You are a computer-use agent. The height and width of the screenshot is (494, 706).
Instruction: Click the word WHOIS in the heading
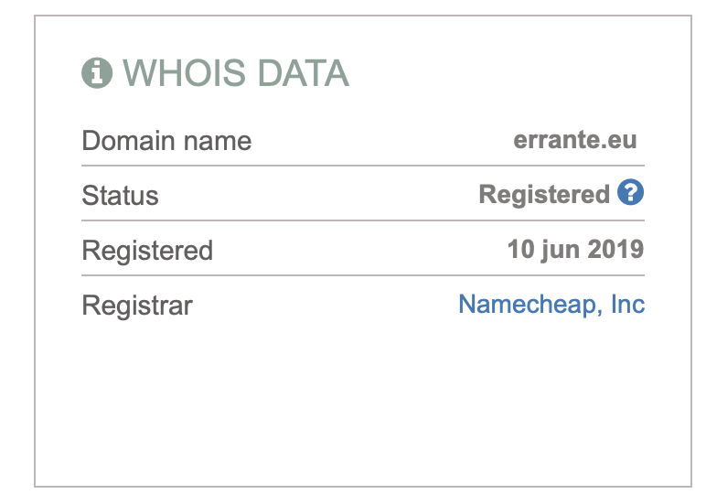pos(185,73)
